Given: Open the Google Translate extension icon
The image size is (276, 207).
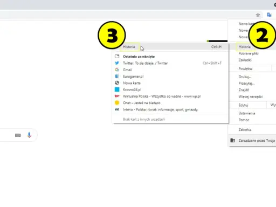Looking at the screenshot, I should (269, 15).
